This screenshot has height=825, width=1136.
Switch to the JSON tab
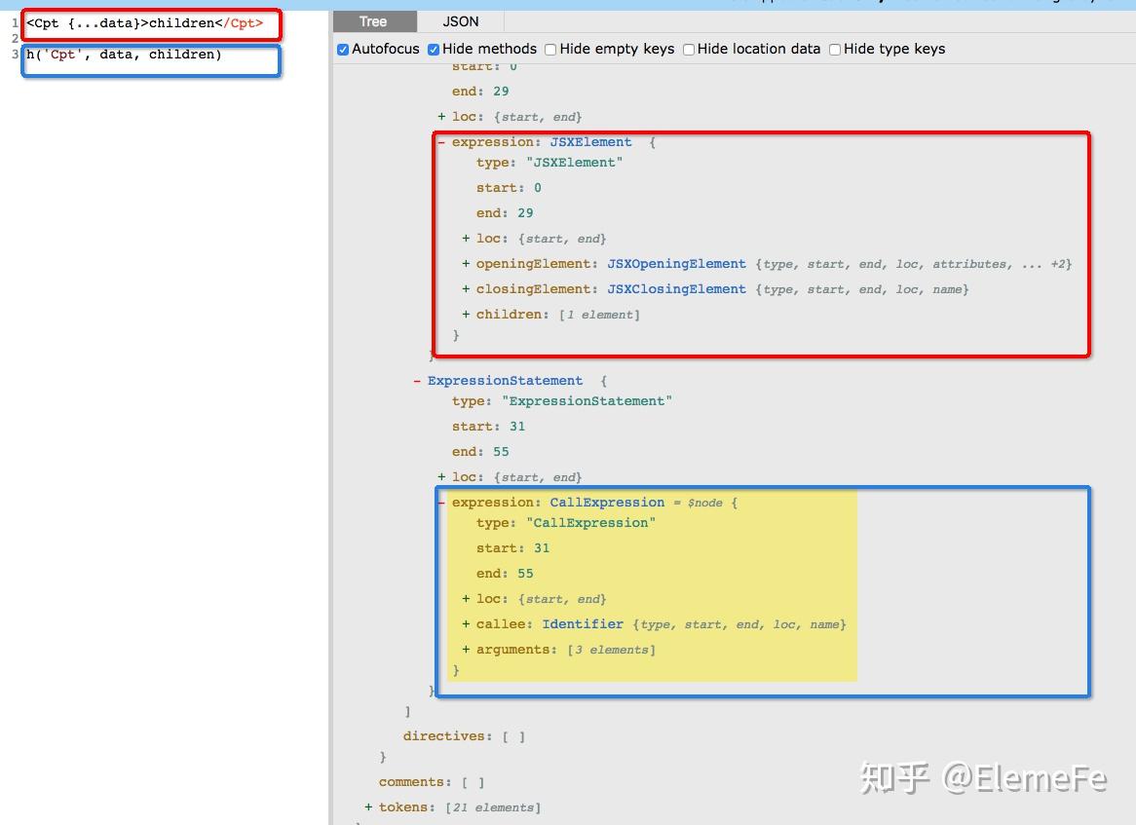461,21
